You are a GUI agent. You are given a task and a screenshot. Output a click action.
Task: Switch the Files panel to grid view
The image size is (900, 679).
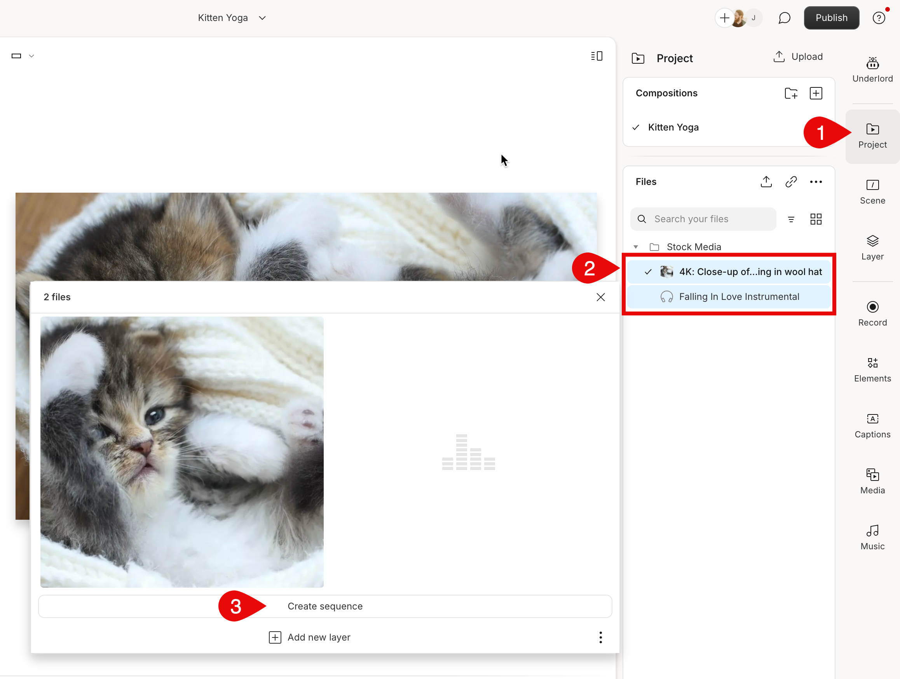tap(816, 219)
